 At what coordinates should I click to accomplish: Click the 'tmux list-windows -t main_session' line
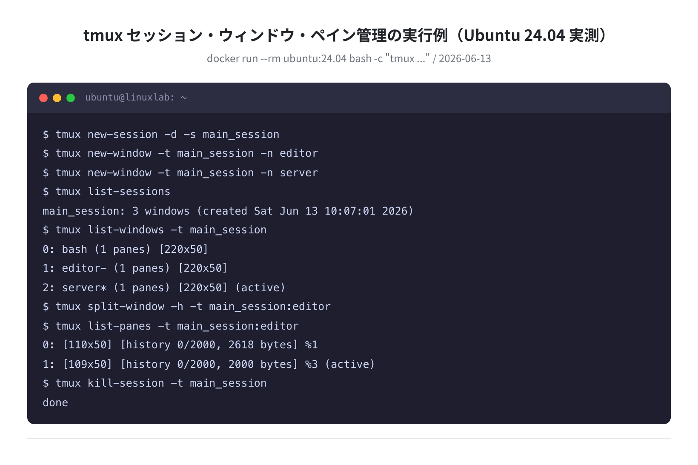154,230
